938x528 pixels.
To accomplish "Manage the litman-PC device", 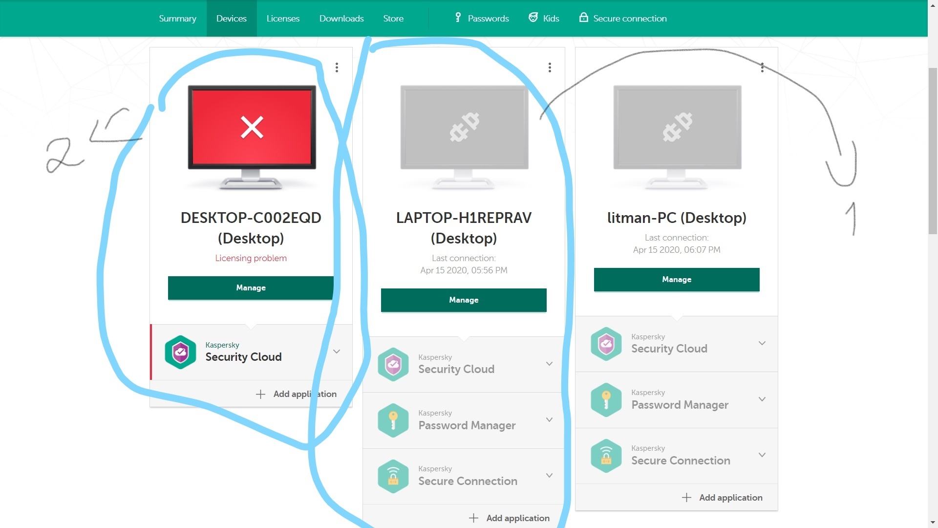I will (677, 280).
